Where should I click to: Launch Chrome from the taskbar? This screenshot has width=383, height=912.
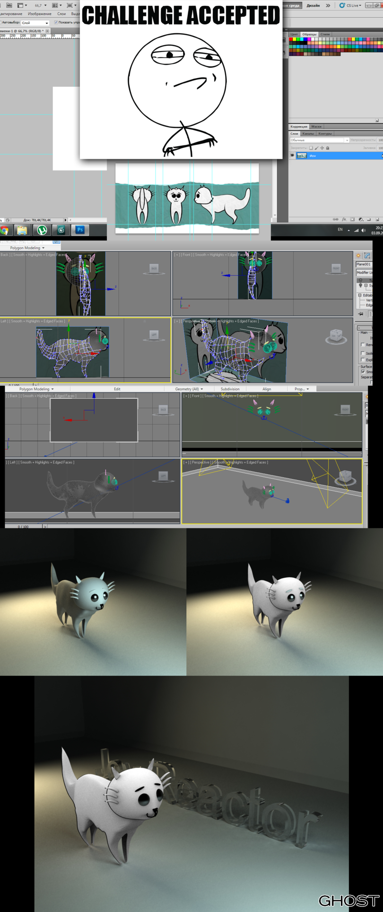pyautogui.click(x=5, y=231)
